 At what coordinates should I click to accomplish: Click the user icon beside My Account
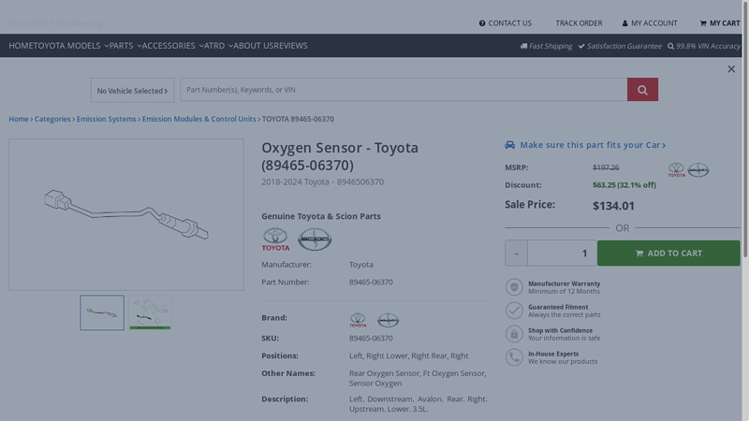click(x=624, y=22)
